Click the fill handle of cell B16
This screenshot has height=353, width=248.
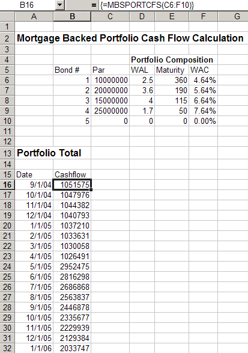[91, 190]
